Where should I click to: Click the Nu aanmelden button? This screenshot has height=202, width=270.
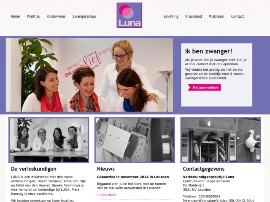pos(204,88)
